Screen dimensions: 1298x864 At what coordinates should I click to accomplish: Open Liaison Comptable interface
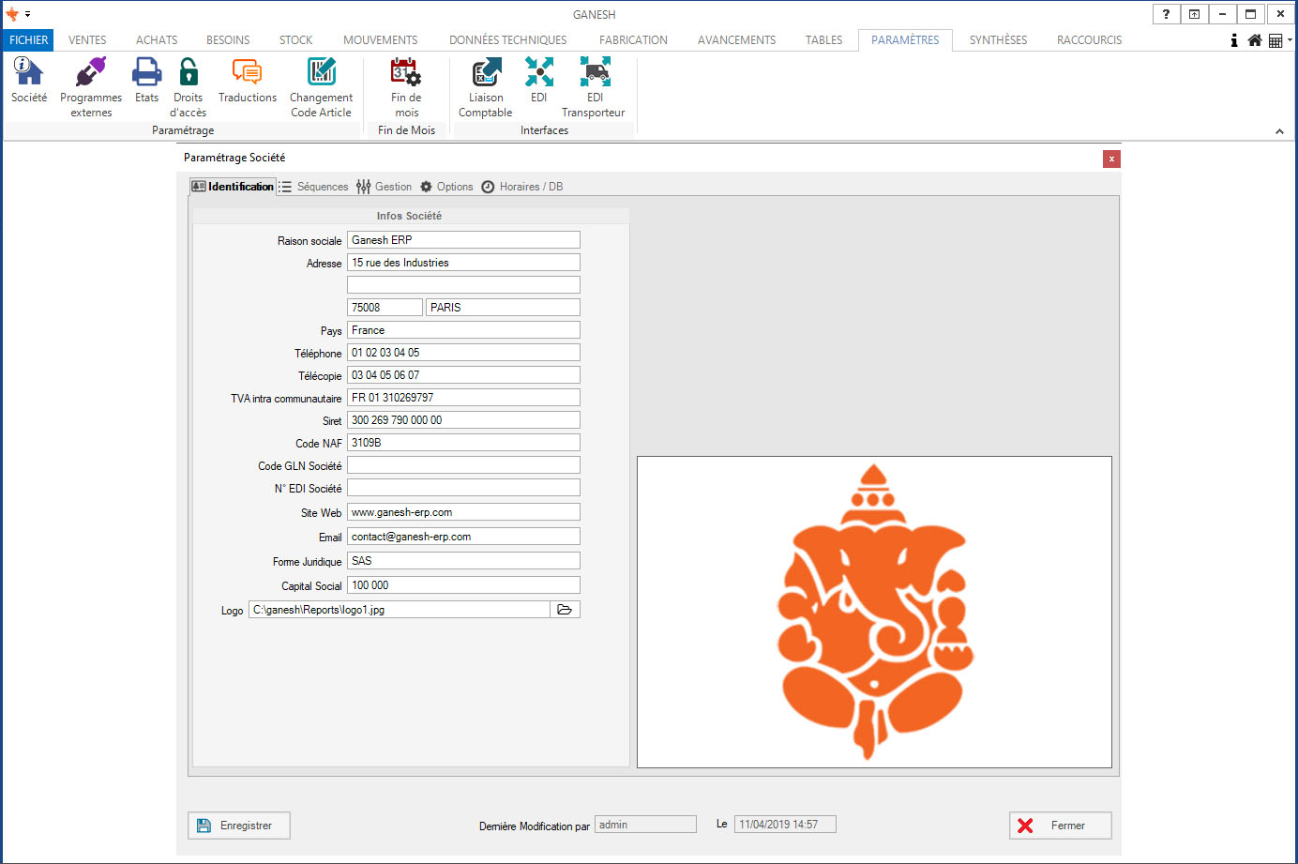click(x=486, y=73)
